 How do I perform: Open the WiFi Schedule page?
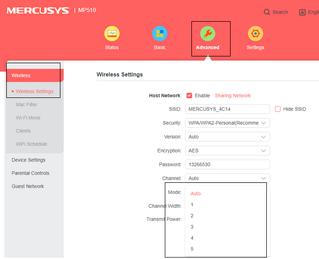31,144
